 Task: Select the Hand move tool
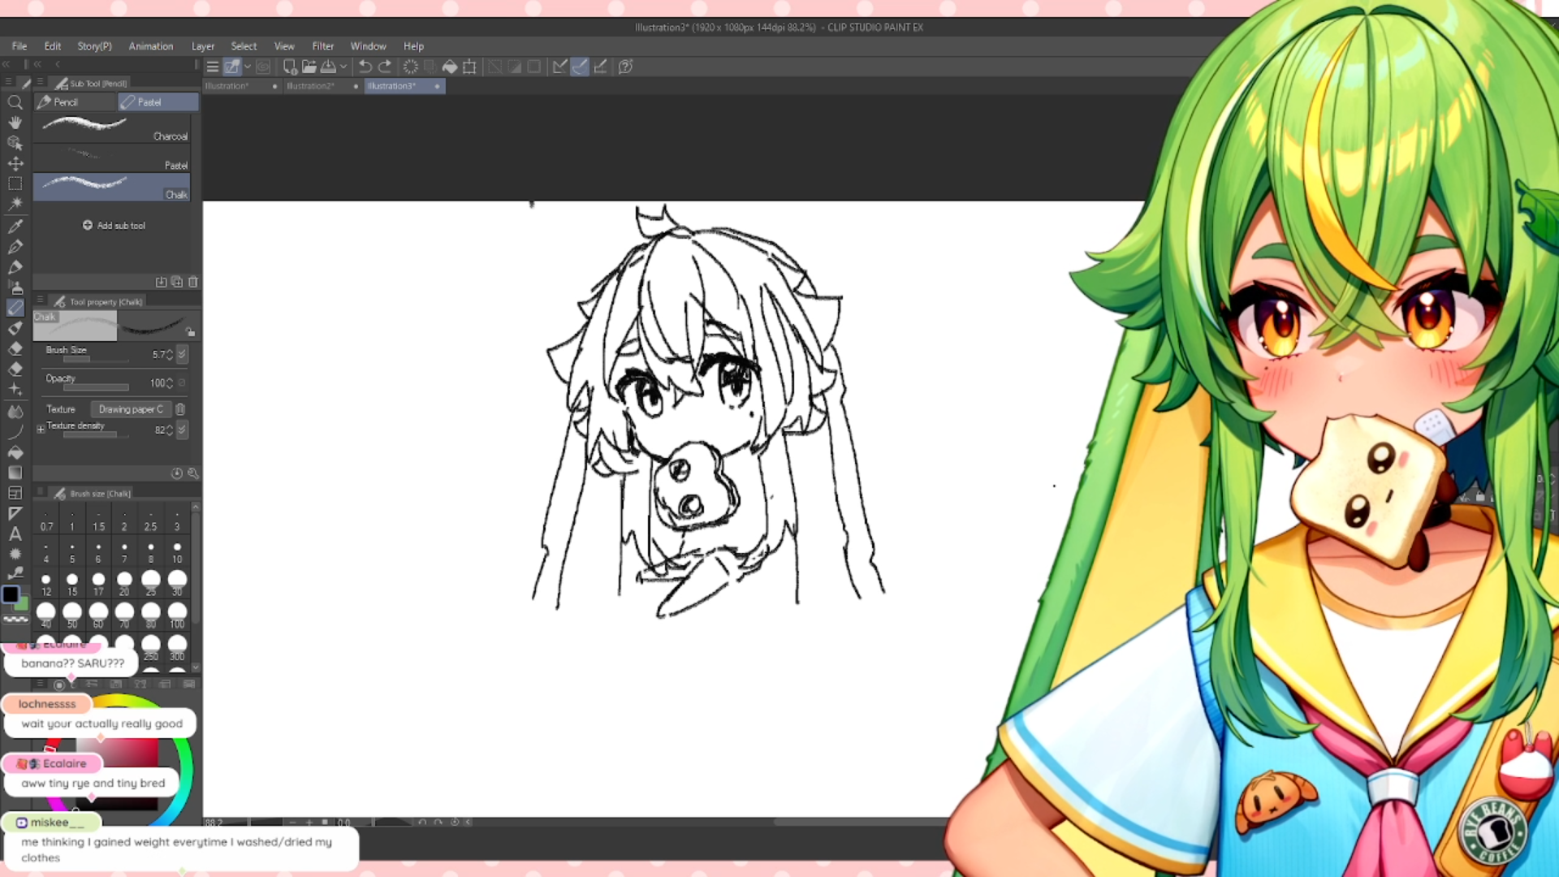[15, 123]
